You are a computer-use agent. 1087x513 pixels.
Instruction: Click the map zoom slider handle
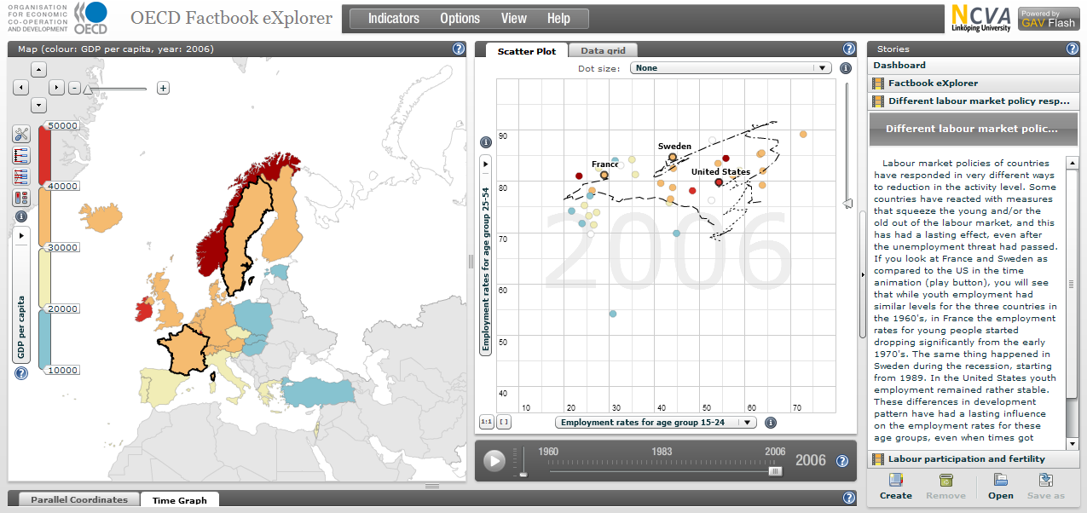[x=88, y=88]
